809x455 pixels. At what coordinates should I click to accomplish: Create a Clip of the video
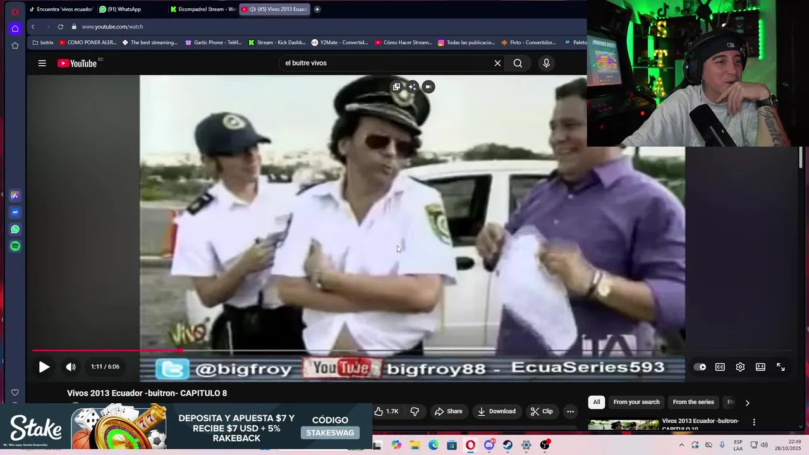tap(542, 411)
